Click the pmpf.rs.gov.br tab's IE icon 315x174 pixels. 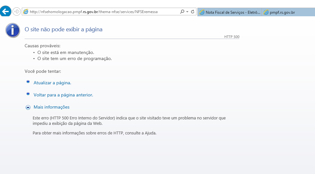tap(266, 12)
